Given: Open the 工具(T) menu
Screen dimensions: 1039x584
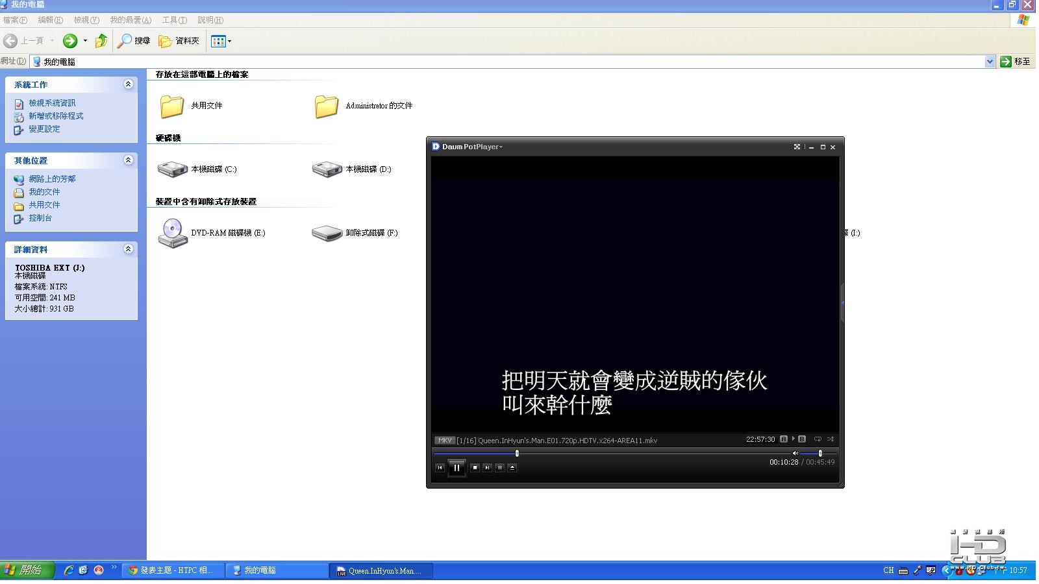Looking at the screenshot, I should pyautogui.click(x=174, y=20).
